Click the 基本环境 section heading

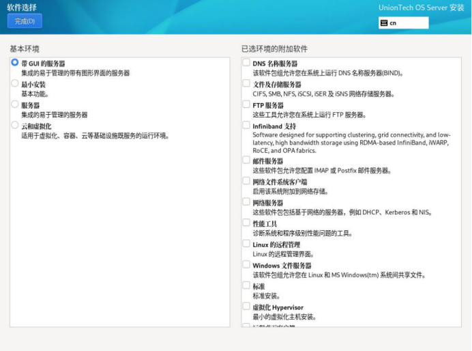[25, 48]
